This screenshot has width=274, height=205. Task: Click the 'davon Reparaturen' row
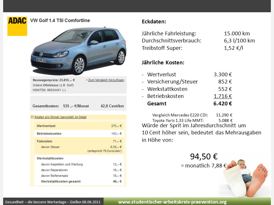[x=79, y=170]
